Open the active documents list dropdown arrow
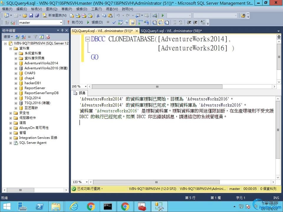 click(279, 31)
